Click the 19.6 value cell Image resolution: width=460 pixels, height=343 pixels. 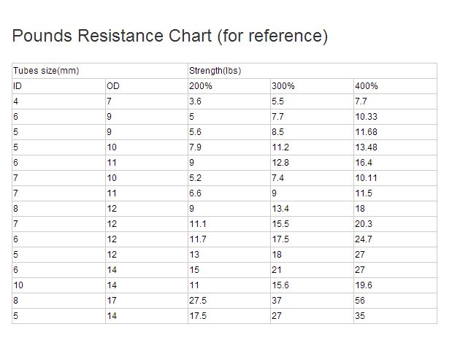[x=395, y=285]
